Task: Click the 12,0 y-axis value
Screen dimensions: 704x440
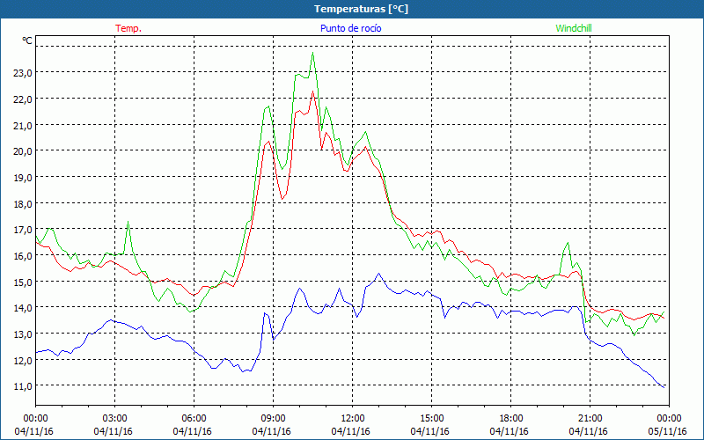Action: click(23, 361)
